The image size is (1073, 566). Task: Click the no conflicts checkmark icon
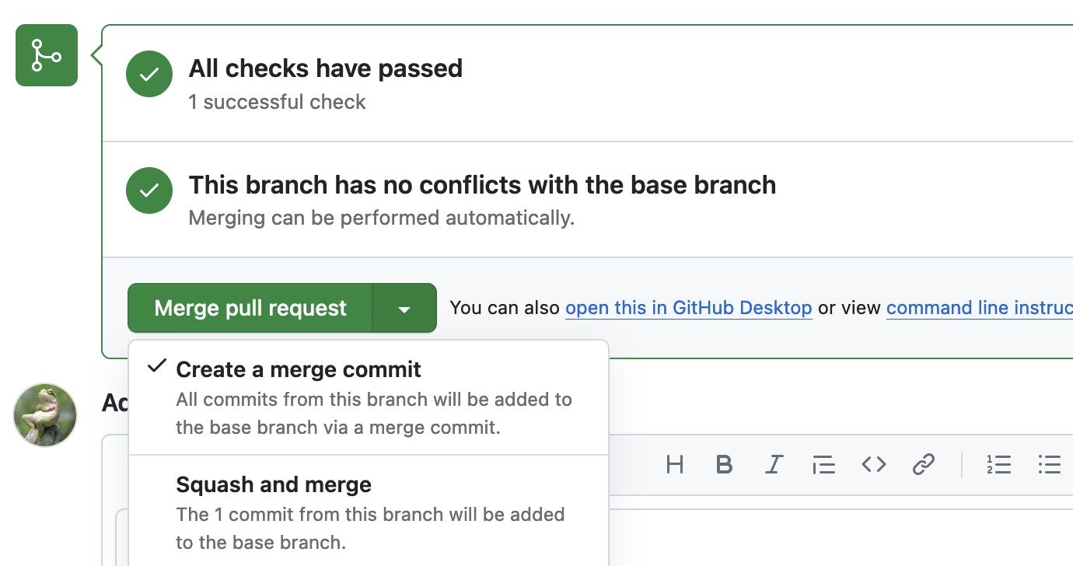(x=149, y=190)
